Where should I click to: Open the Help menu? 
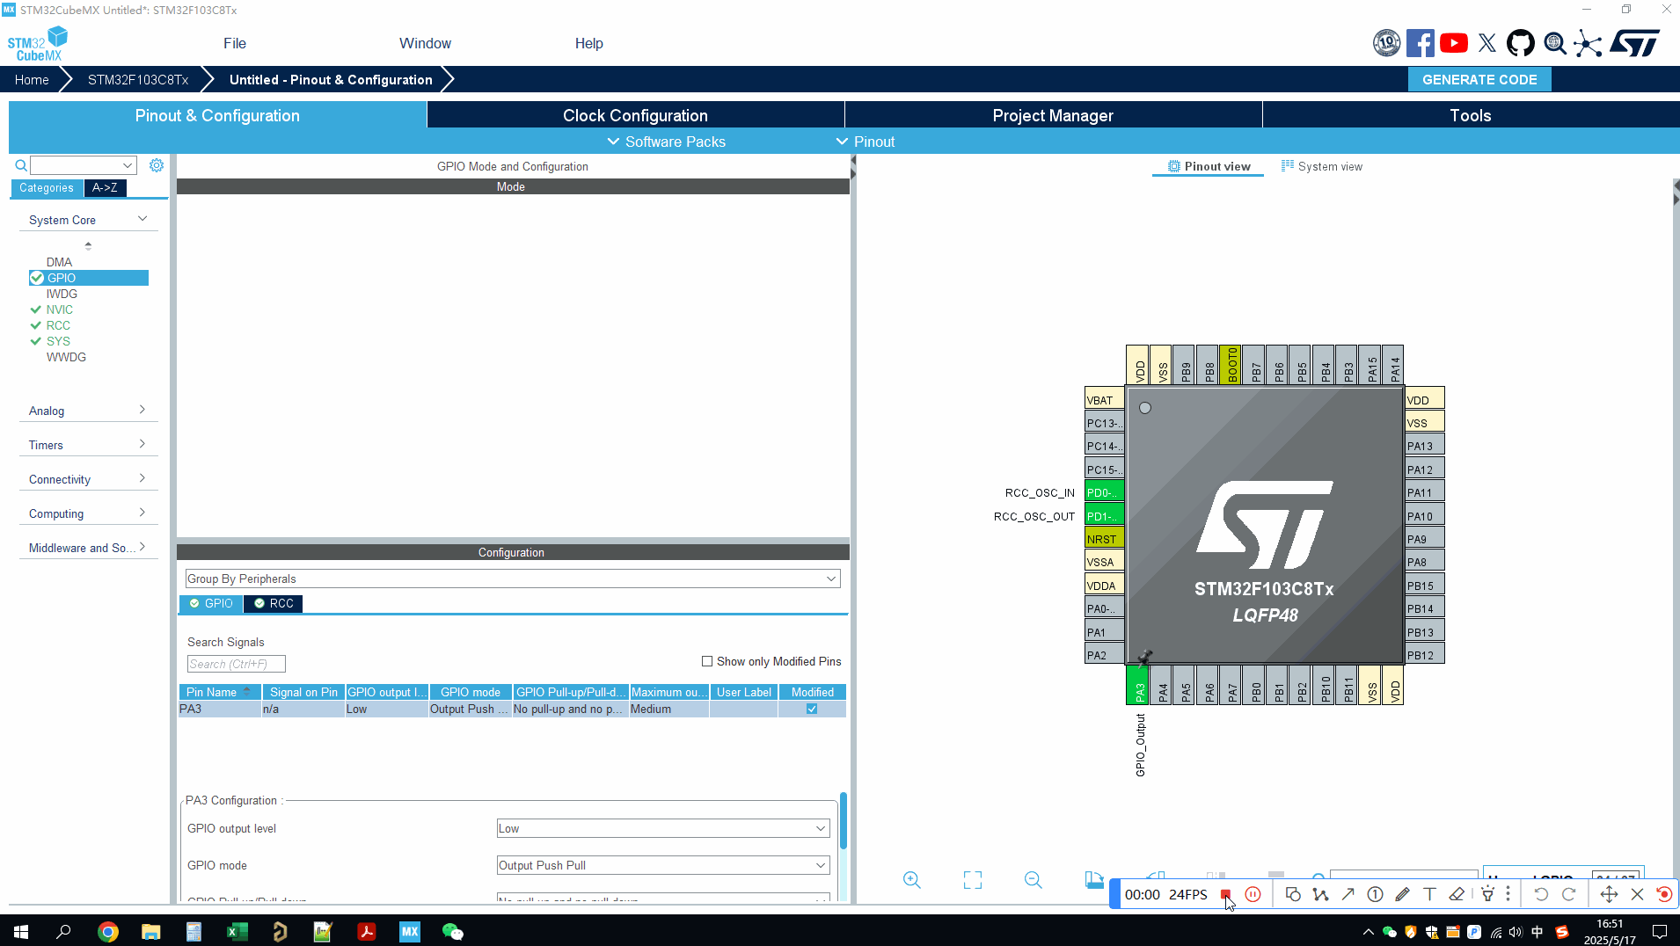(x=589, y=43)
